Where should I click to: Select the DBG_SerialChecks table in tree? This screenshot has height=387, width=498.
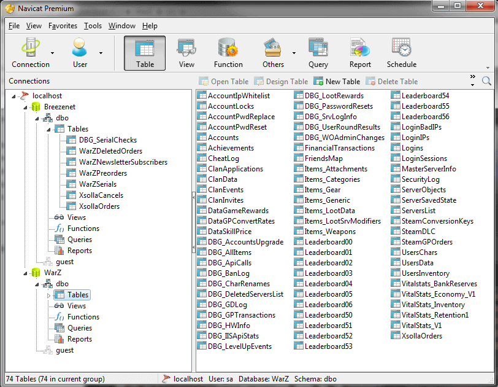108,140
